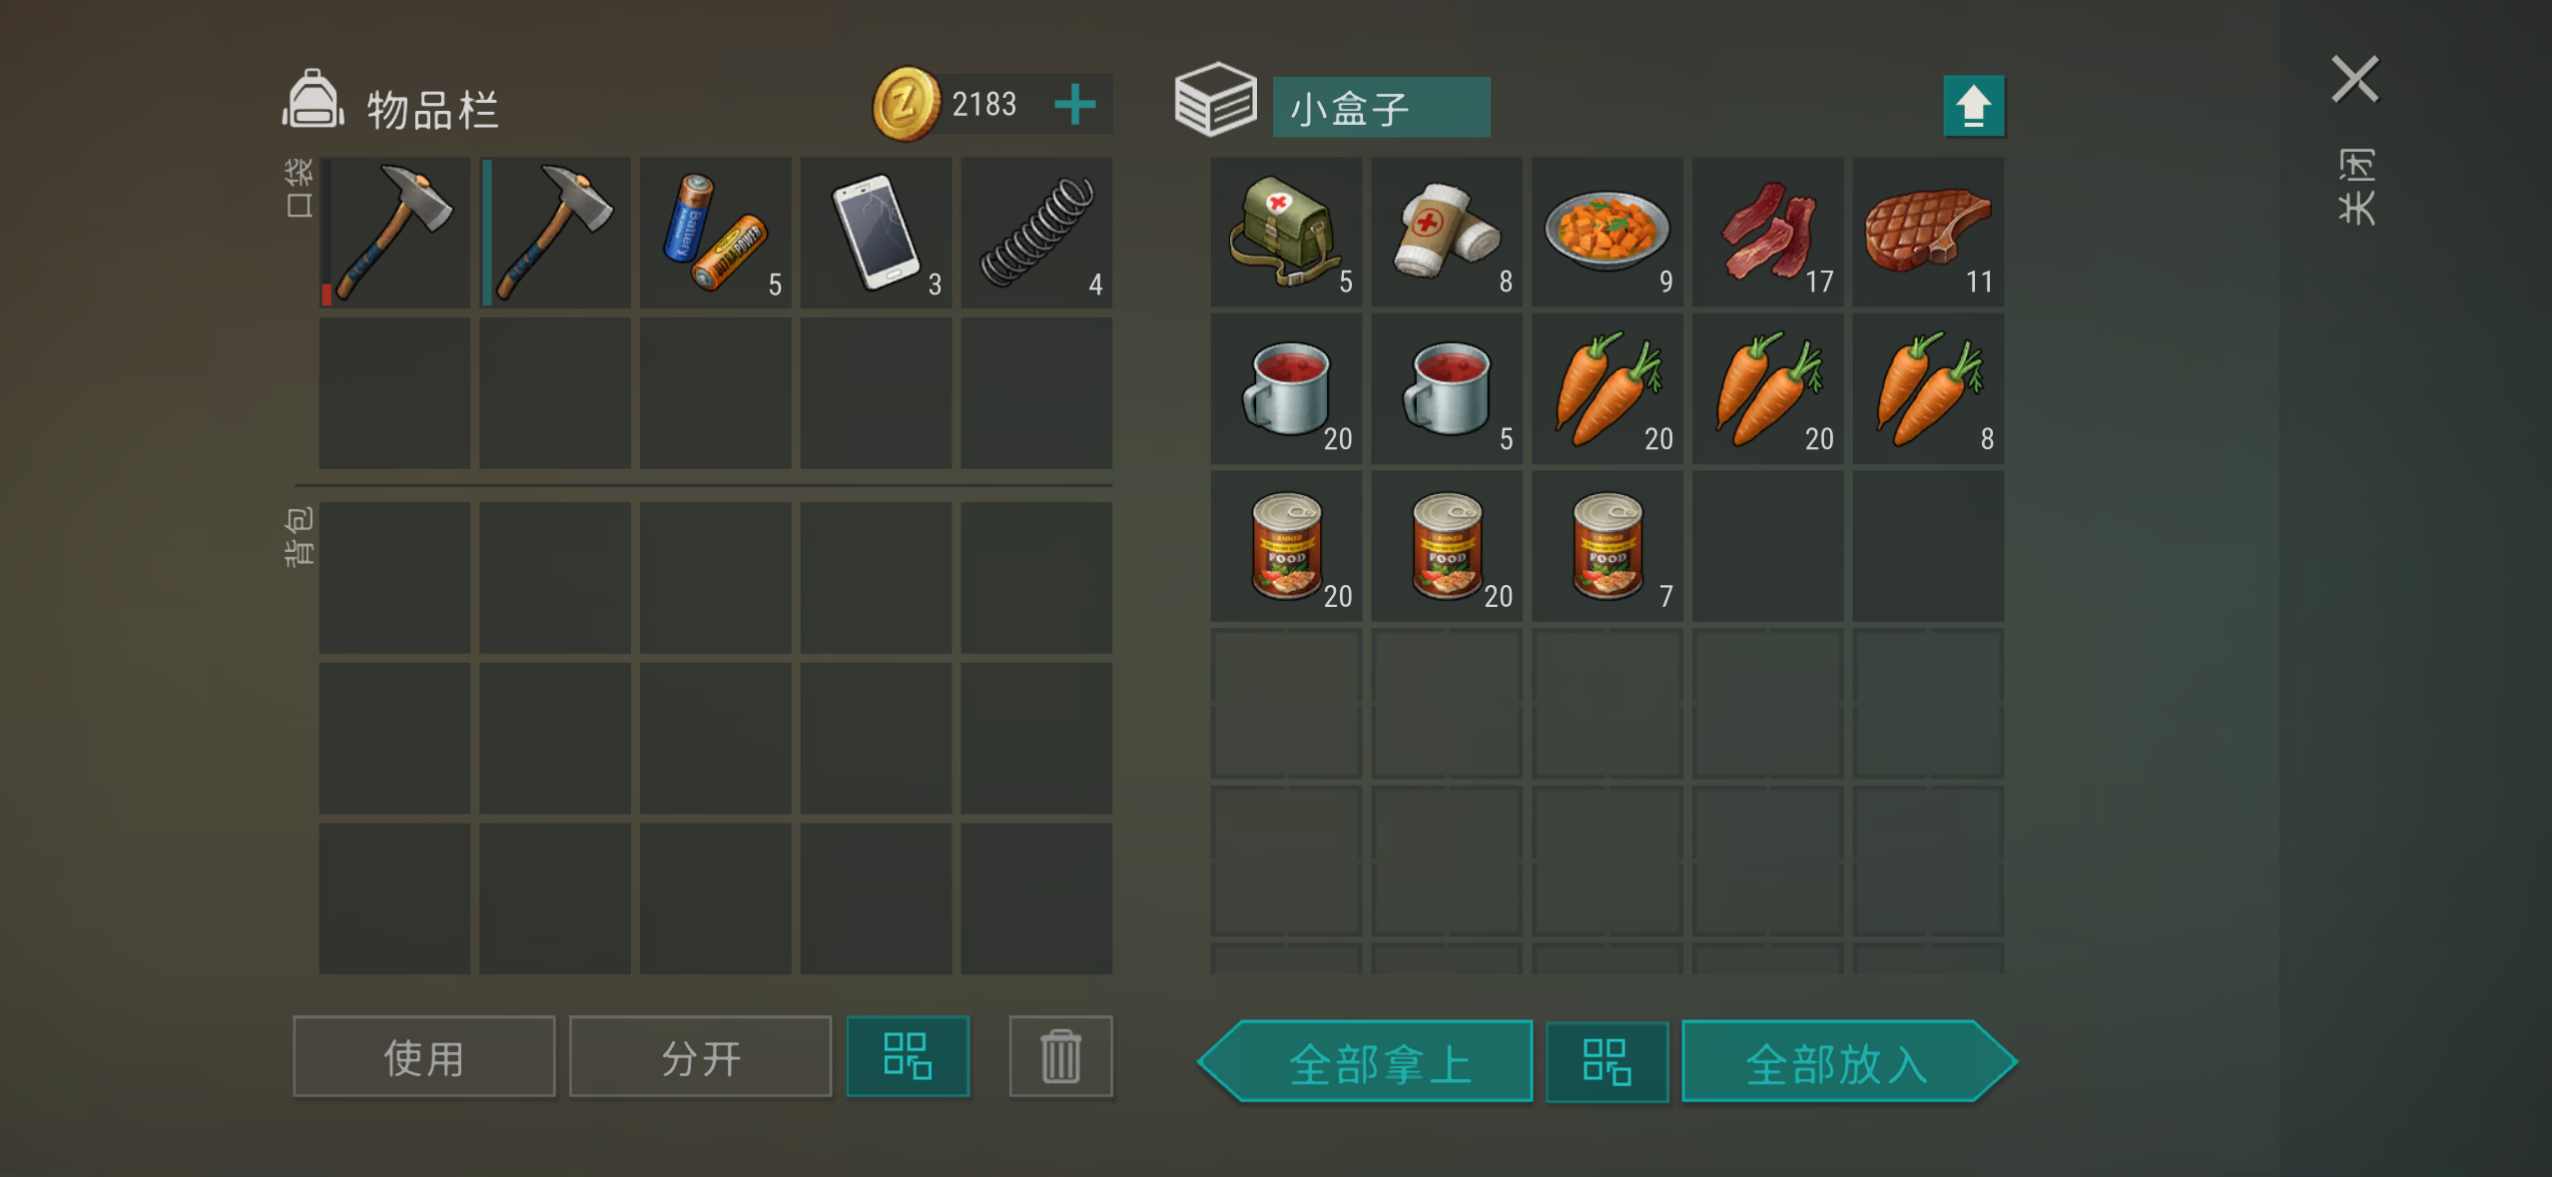Select the jerky stack of 17
The image size is (2552, 1177).
click(1768, 232)
